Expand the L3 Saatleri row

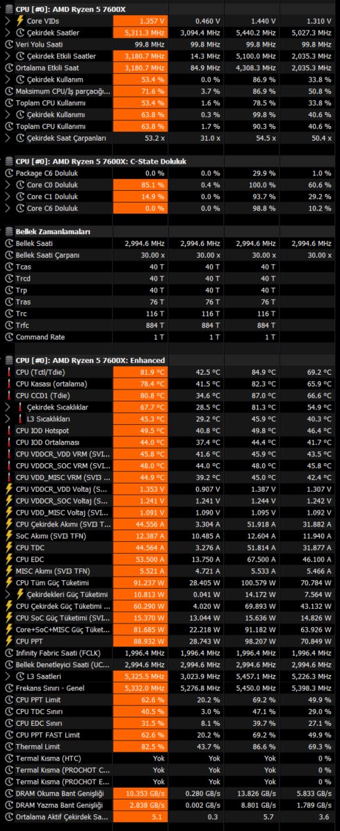7,676
